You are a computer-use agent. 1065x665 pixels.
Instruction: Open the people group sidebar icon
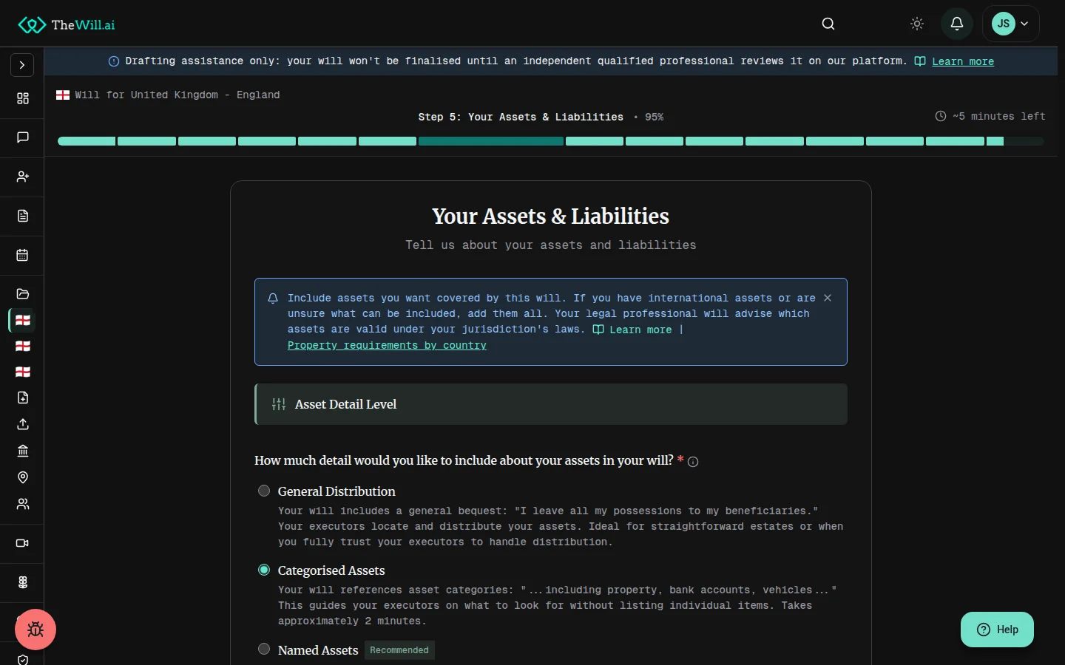coord(22,504)
